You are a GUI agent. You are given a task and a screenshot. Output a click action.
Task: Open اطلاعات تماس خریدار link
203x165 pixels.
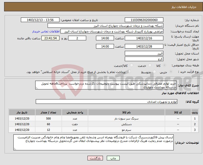pyautogui.click(x=46, y=31)
